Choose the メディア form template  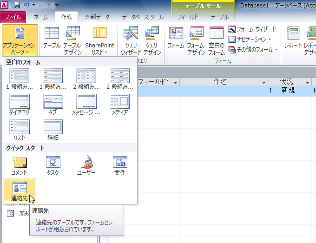(120, 105)
